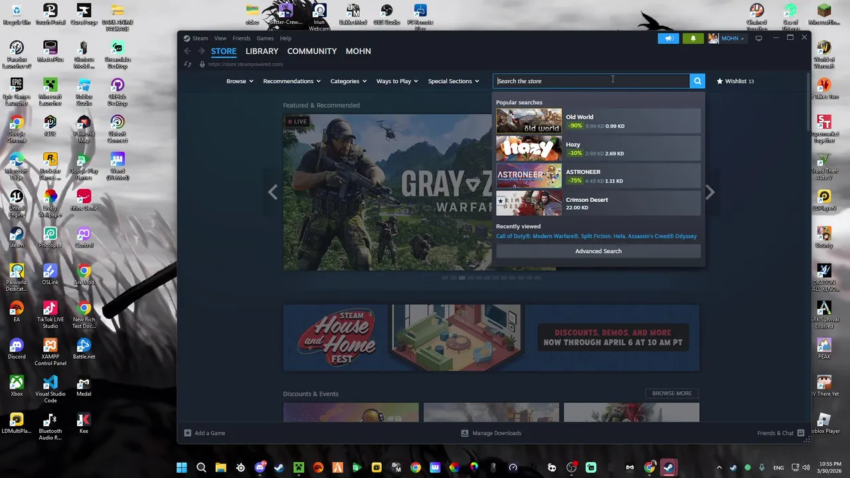Select Old World popular search result

tap(598, 121)
